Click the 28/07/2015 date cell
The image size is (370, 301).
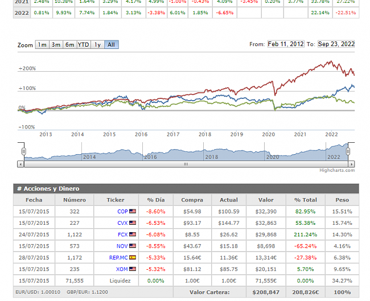(34, 258)
